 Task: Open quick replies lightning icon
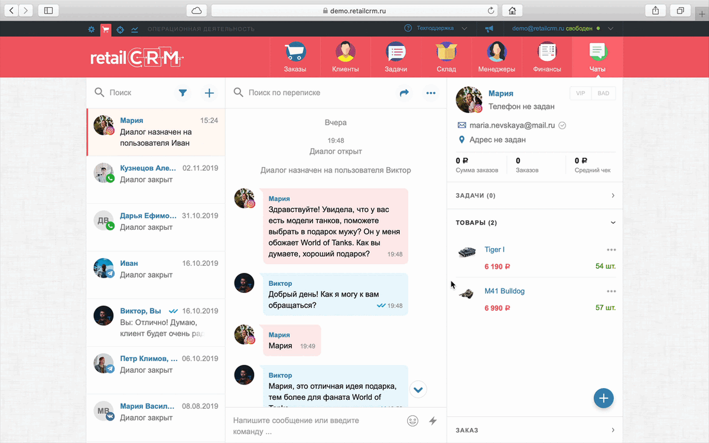tap(432, 421)
